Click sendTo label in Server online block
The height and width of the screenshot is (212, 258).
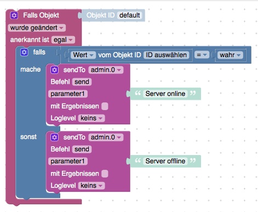74,70
